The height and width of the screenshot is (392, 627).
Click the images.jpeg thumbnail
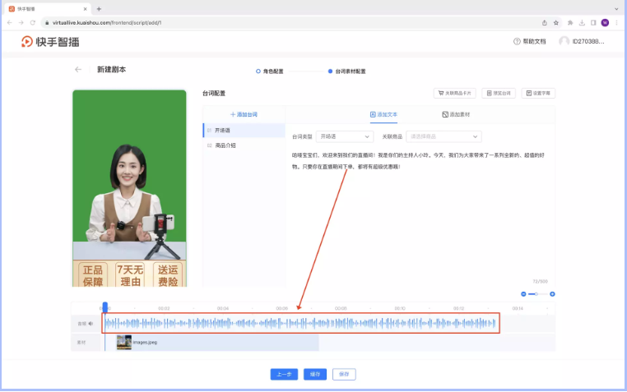coord(124,343)
